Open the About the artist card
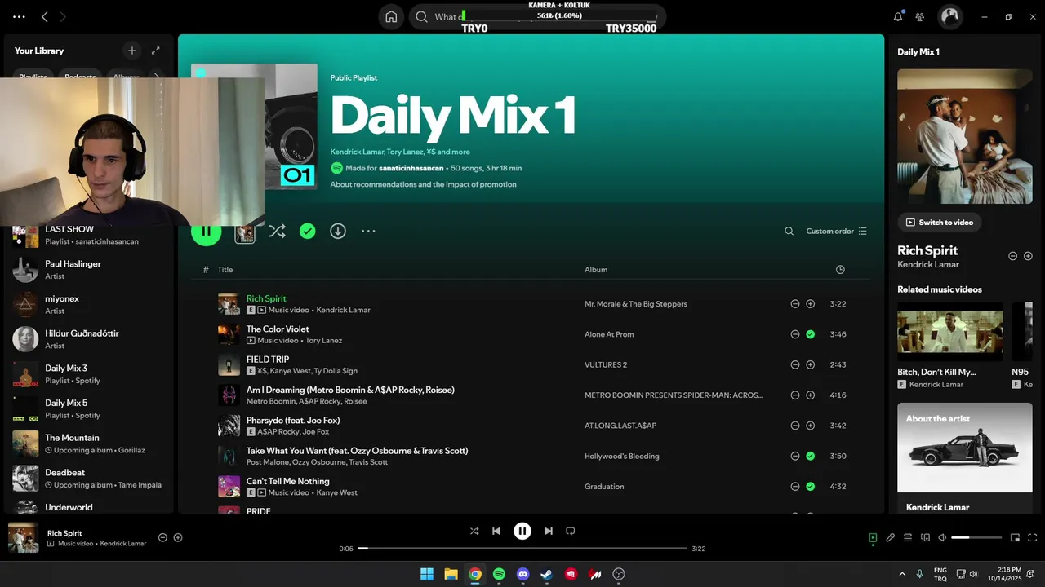Image resolution: width=1045 pixels, height=587 pixels. pyautogui.click(x=965, y=459)
